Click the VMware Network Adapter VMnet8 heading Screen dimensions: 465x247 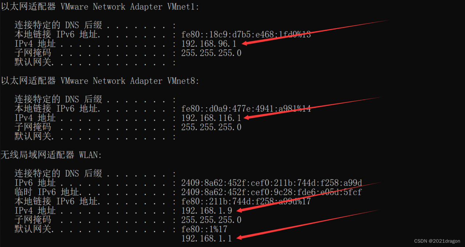click(100, 81)
